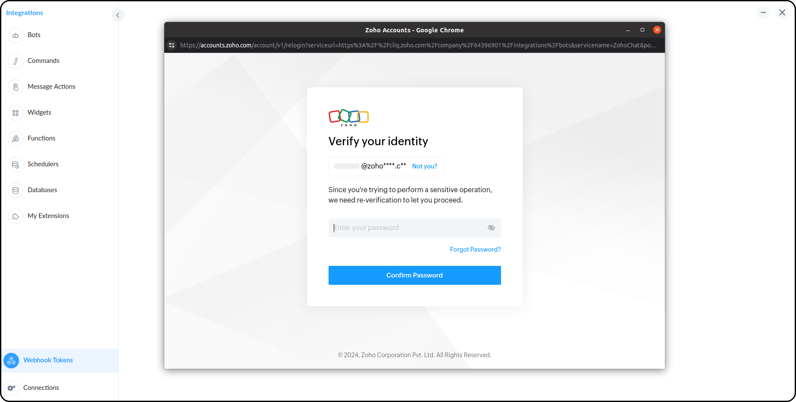This screenshot has height=402, width=796.
Task: Toggle password visibility with eye icon
Action: click(491, 227)
